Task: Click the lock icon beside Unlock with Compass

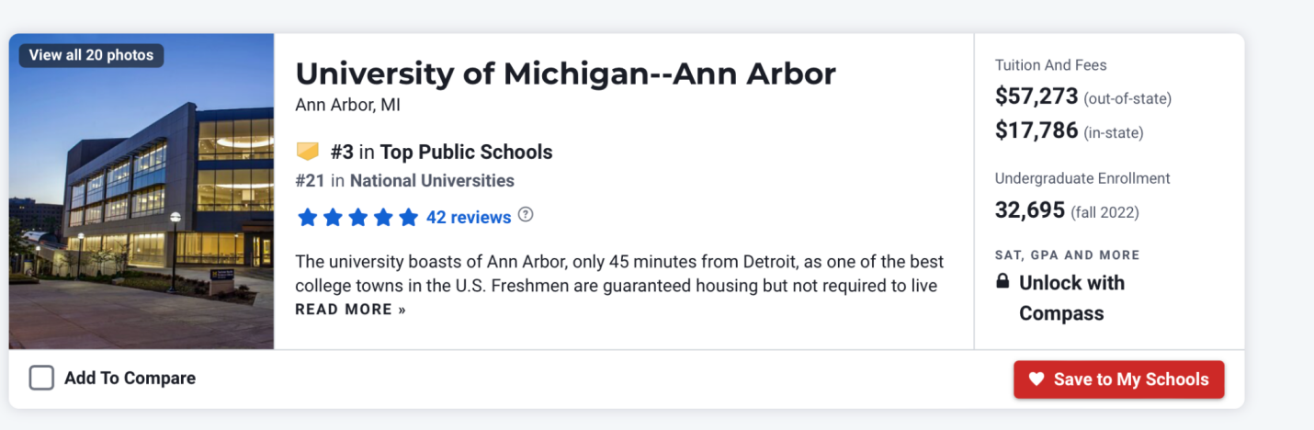Action: (1002, 282)
